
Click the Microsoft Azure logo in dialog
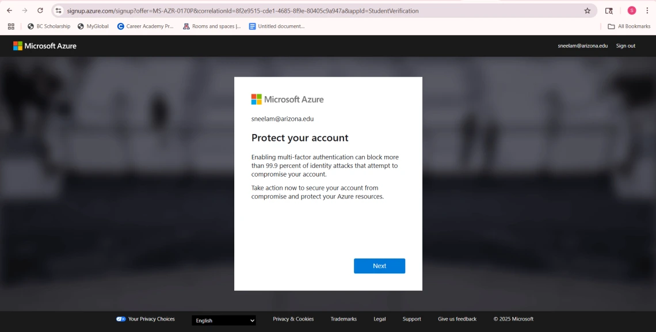tap(287, 100)
